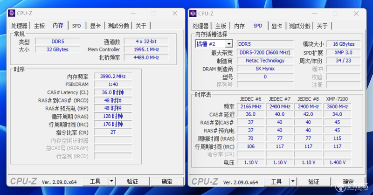Click 验证 button in right window
This screenshot has width=373, height=195.
tap(314, 182)
